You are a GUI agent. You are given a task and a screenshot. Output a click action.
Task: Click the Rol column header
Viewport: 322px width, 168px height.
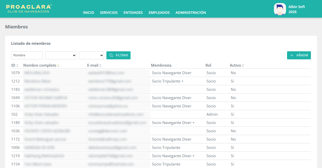pyautogui.click(x=208, y=65)
